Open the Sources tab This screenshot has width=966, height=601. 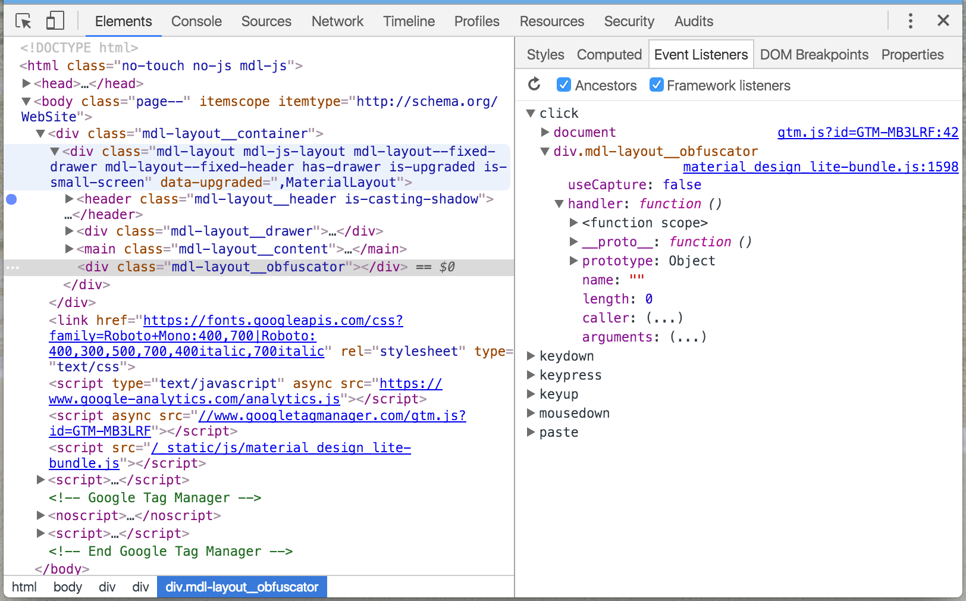(x=266, y=21)
